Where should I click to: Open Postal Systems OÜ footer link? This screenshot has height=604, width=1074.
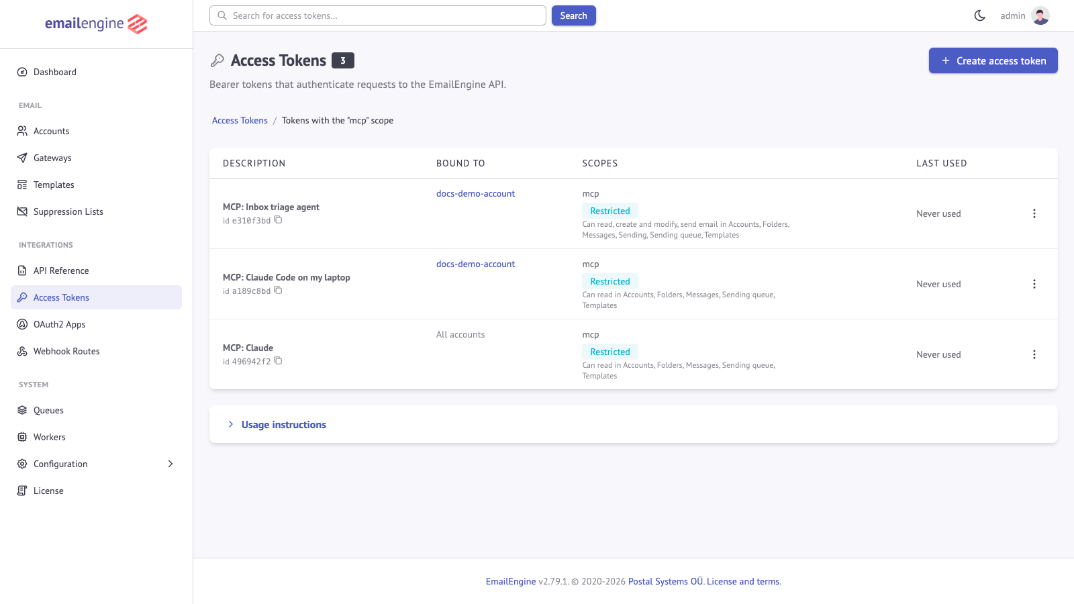(666, 581)
